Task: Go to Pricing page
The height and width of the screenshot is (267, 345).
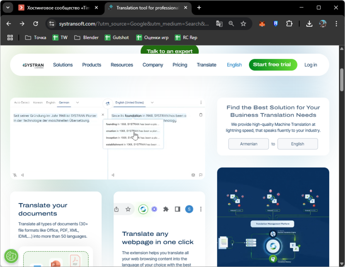Action: click(x=180, y=65)
